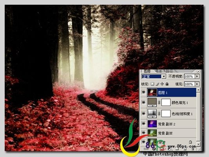The image size is (209, 157).
Task: Click the lock all padlock icon
Action: click(x=167, y=84)
